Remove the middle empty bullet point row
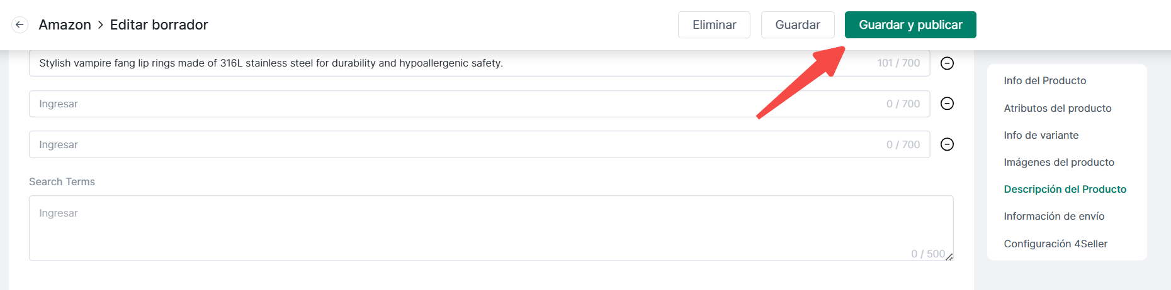 (947, 104)
